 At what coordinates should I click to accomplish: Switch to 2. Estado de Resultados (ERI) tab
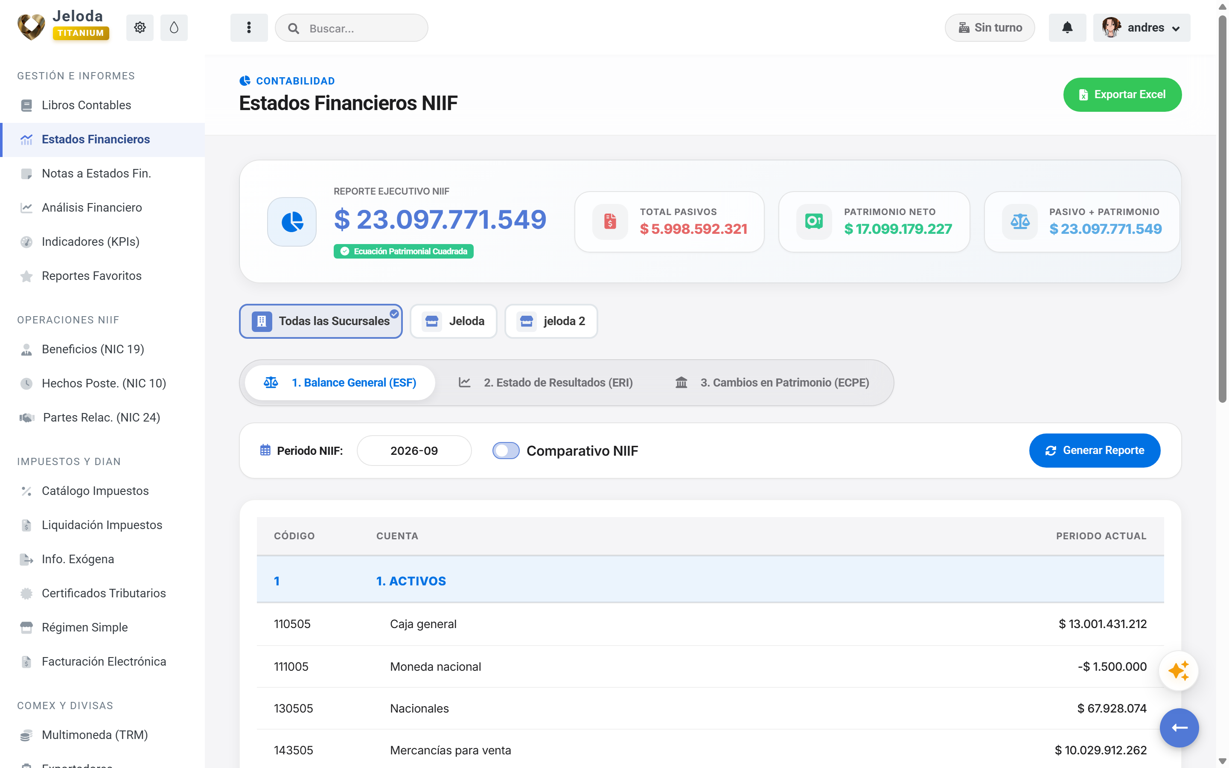pyautogui.click(x=545, y=382)
